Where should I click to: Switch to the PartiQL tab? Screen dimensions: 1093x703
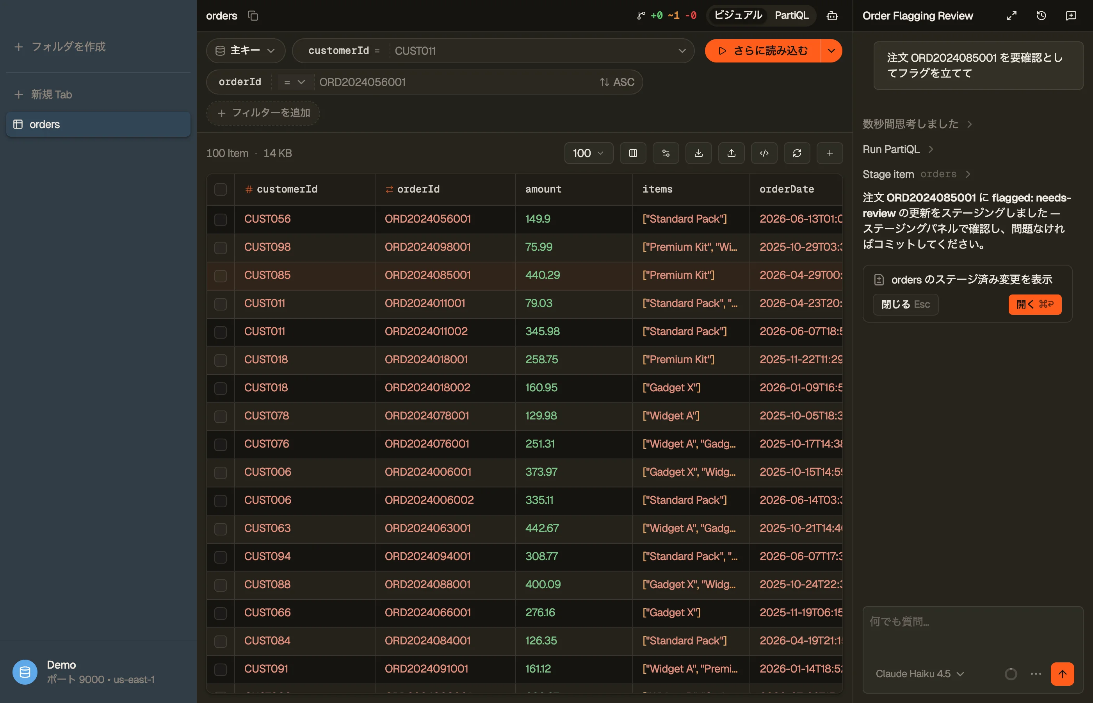coord(792,16)
